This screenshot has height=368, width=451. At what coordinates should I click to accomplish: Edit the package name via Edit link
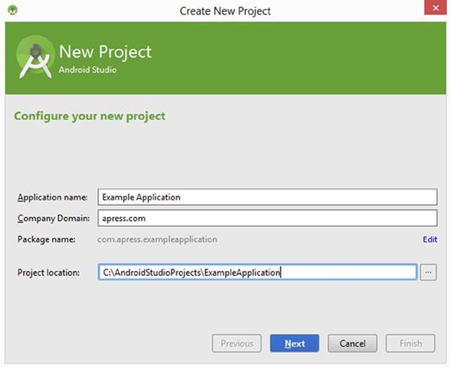tap(430, 239)
